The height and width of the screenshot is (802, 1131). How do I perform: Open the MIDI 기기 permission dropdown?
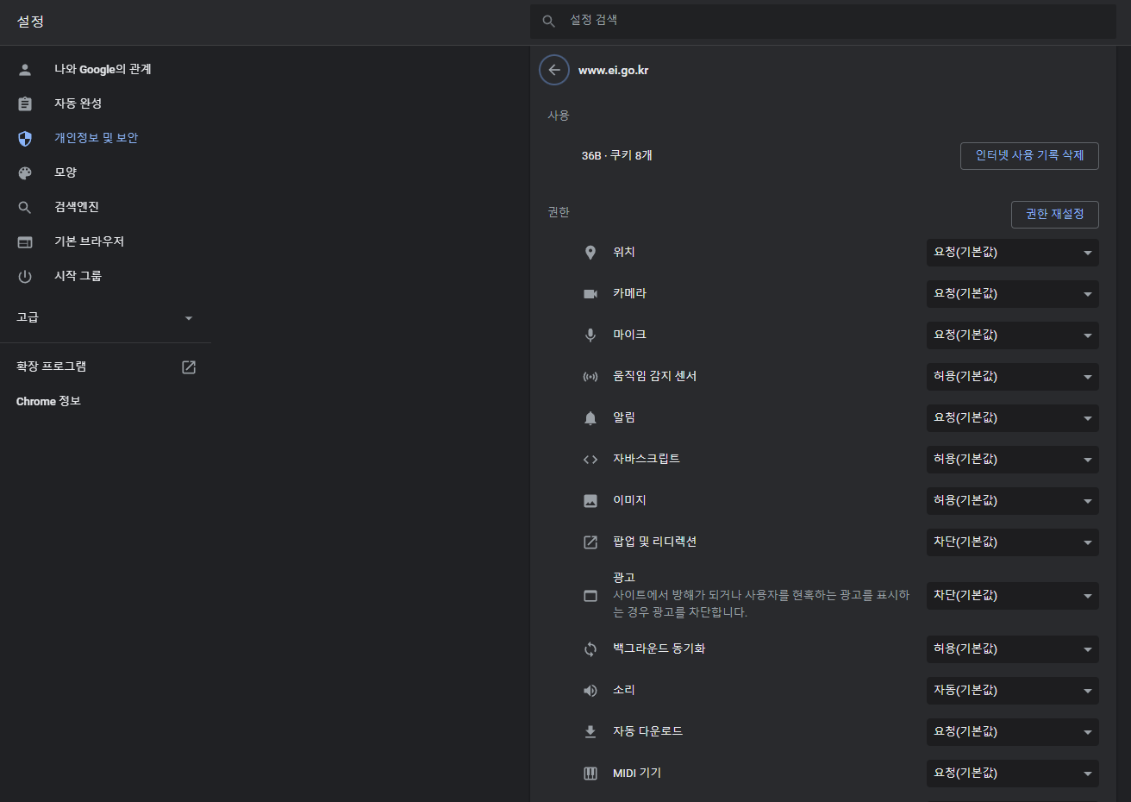[x=1013, y=774]
